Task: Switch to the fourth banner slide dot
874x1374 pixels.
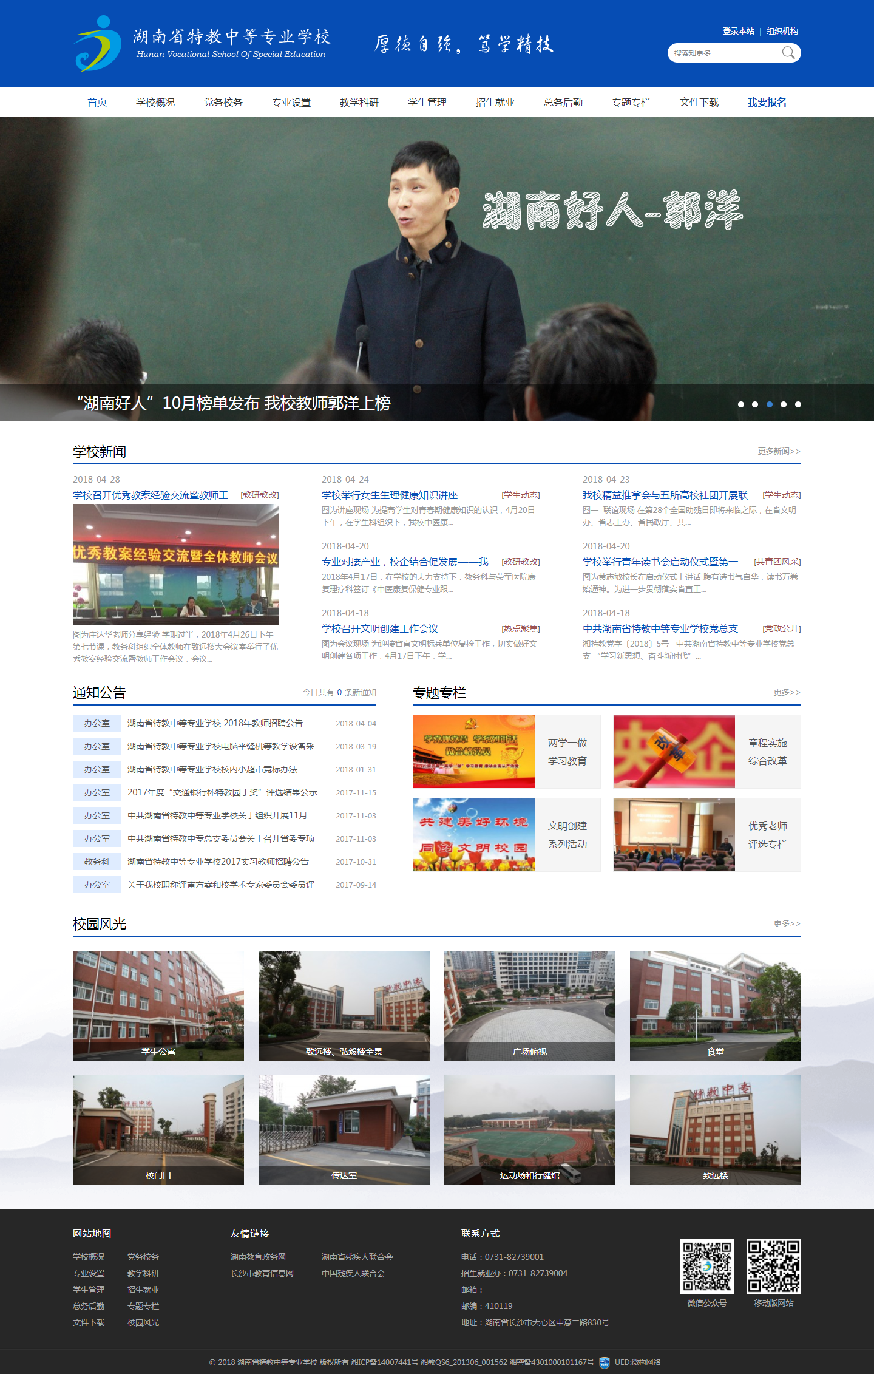Action: tap(784, 404)
